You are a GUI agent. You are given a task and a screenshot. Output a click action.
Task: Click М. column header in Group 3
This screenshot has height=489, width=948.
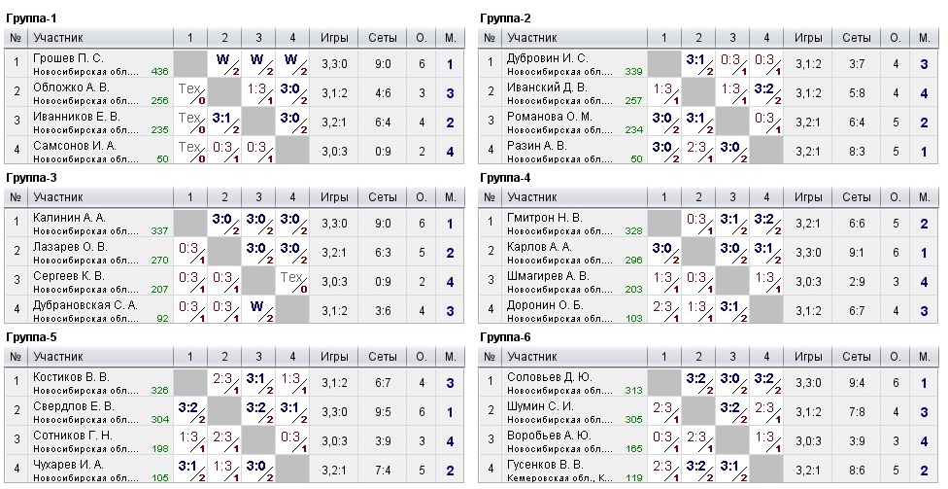(x=450, y=196)
